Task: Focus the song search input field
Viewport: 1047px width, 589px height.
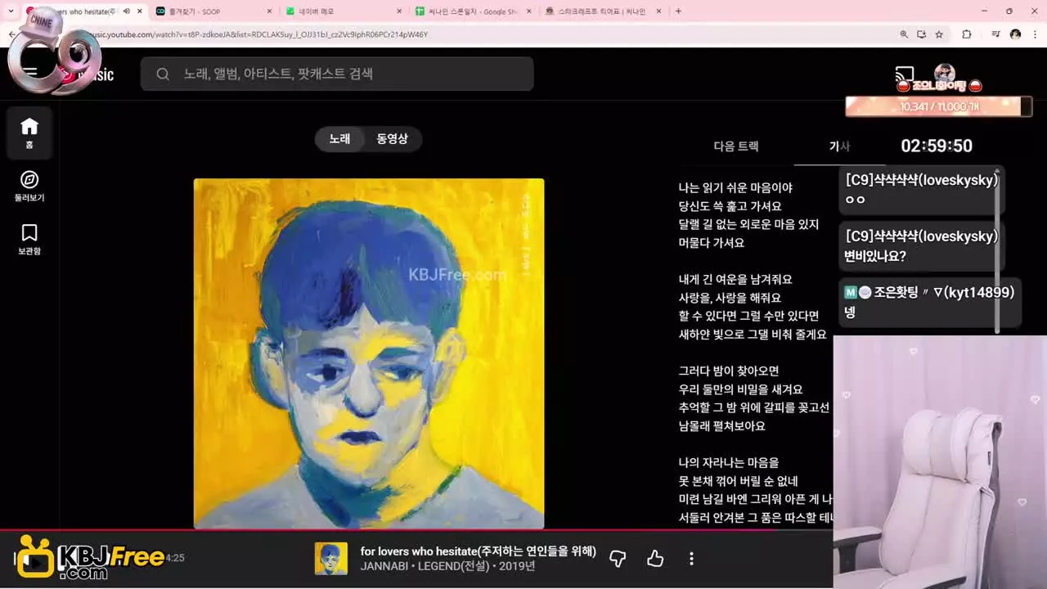Action: (337, 74)
